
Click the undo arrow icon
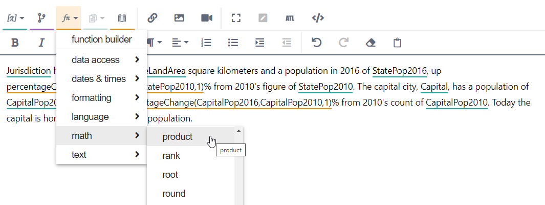click(317, 43)
